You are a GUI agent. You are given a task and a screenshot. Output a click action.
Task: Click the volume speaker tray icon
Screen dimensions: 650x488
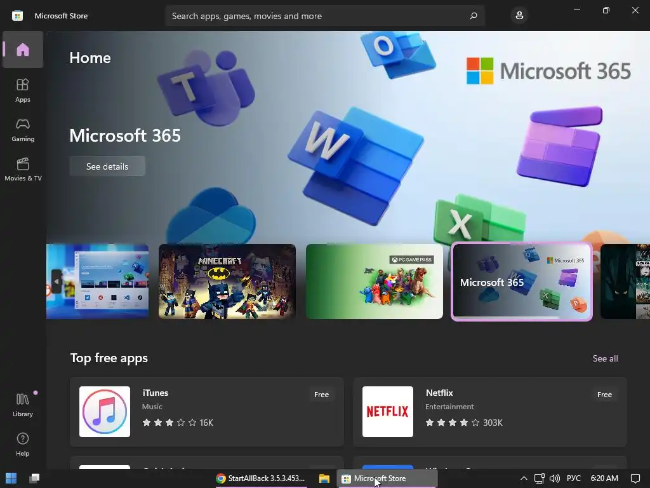pos(555,478)
